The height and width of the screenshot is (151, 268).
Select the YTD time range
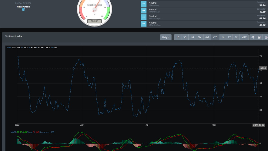tap(215, 37)
